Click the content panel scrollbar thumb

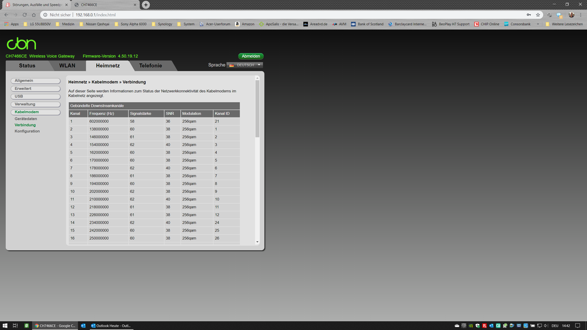pyautogui.click(x=257, y=109)
